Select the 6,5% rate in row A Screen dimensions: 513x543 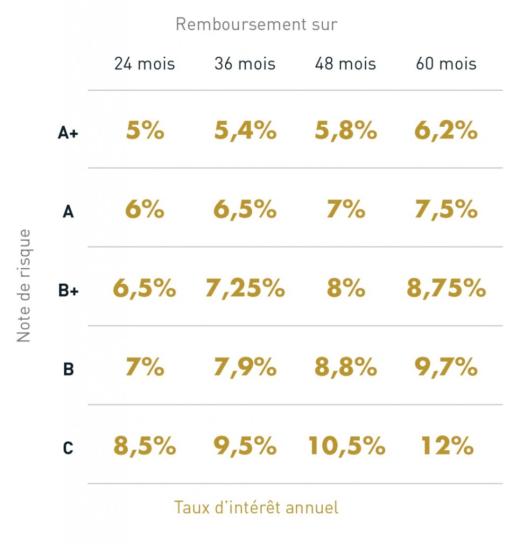245,210
